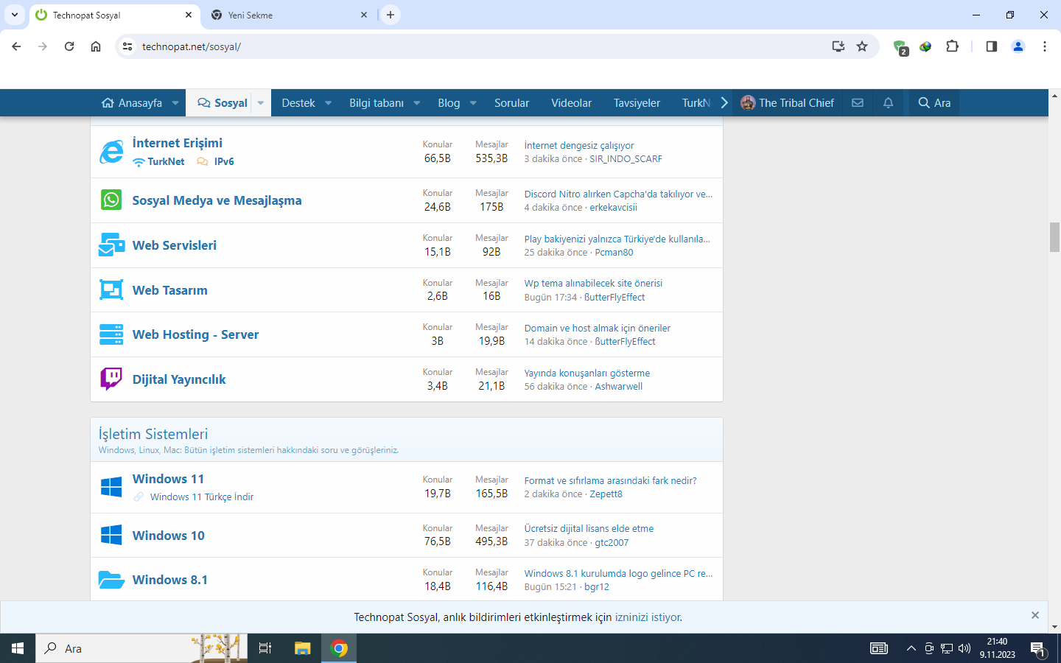Switch to the Yeni Sekme tab
Image resolution: width=1061 pixels, height=663 pixels.
(289, 15)
